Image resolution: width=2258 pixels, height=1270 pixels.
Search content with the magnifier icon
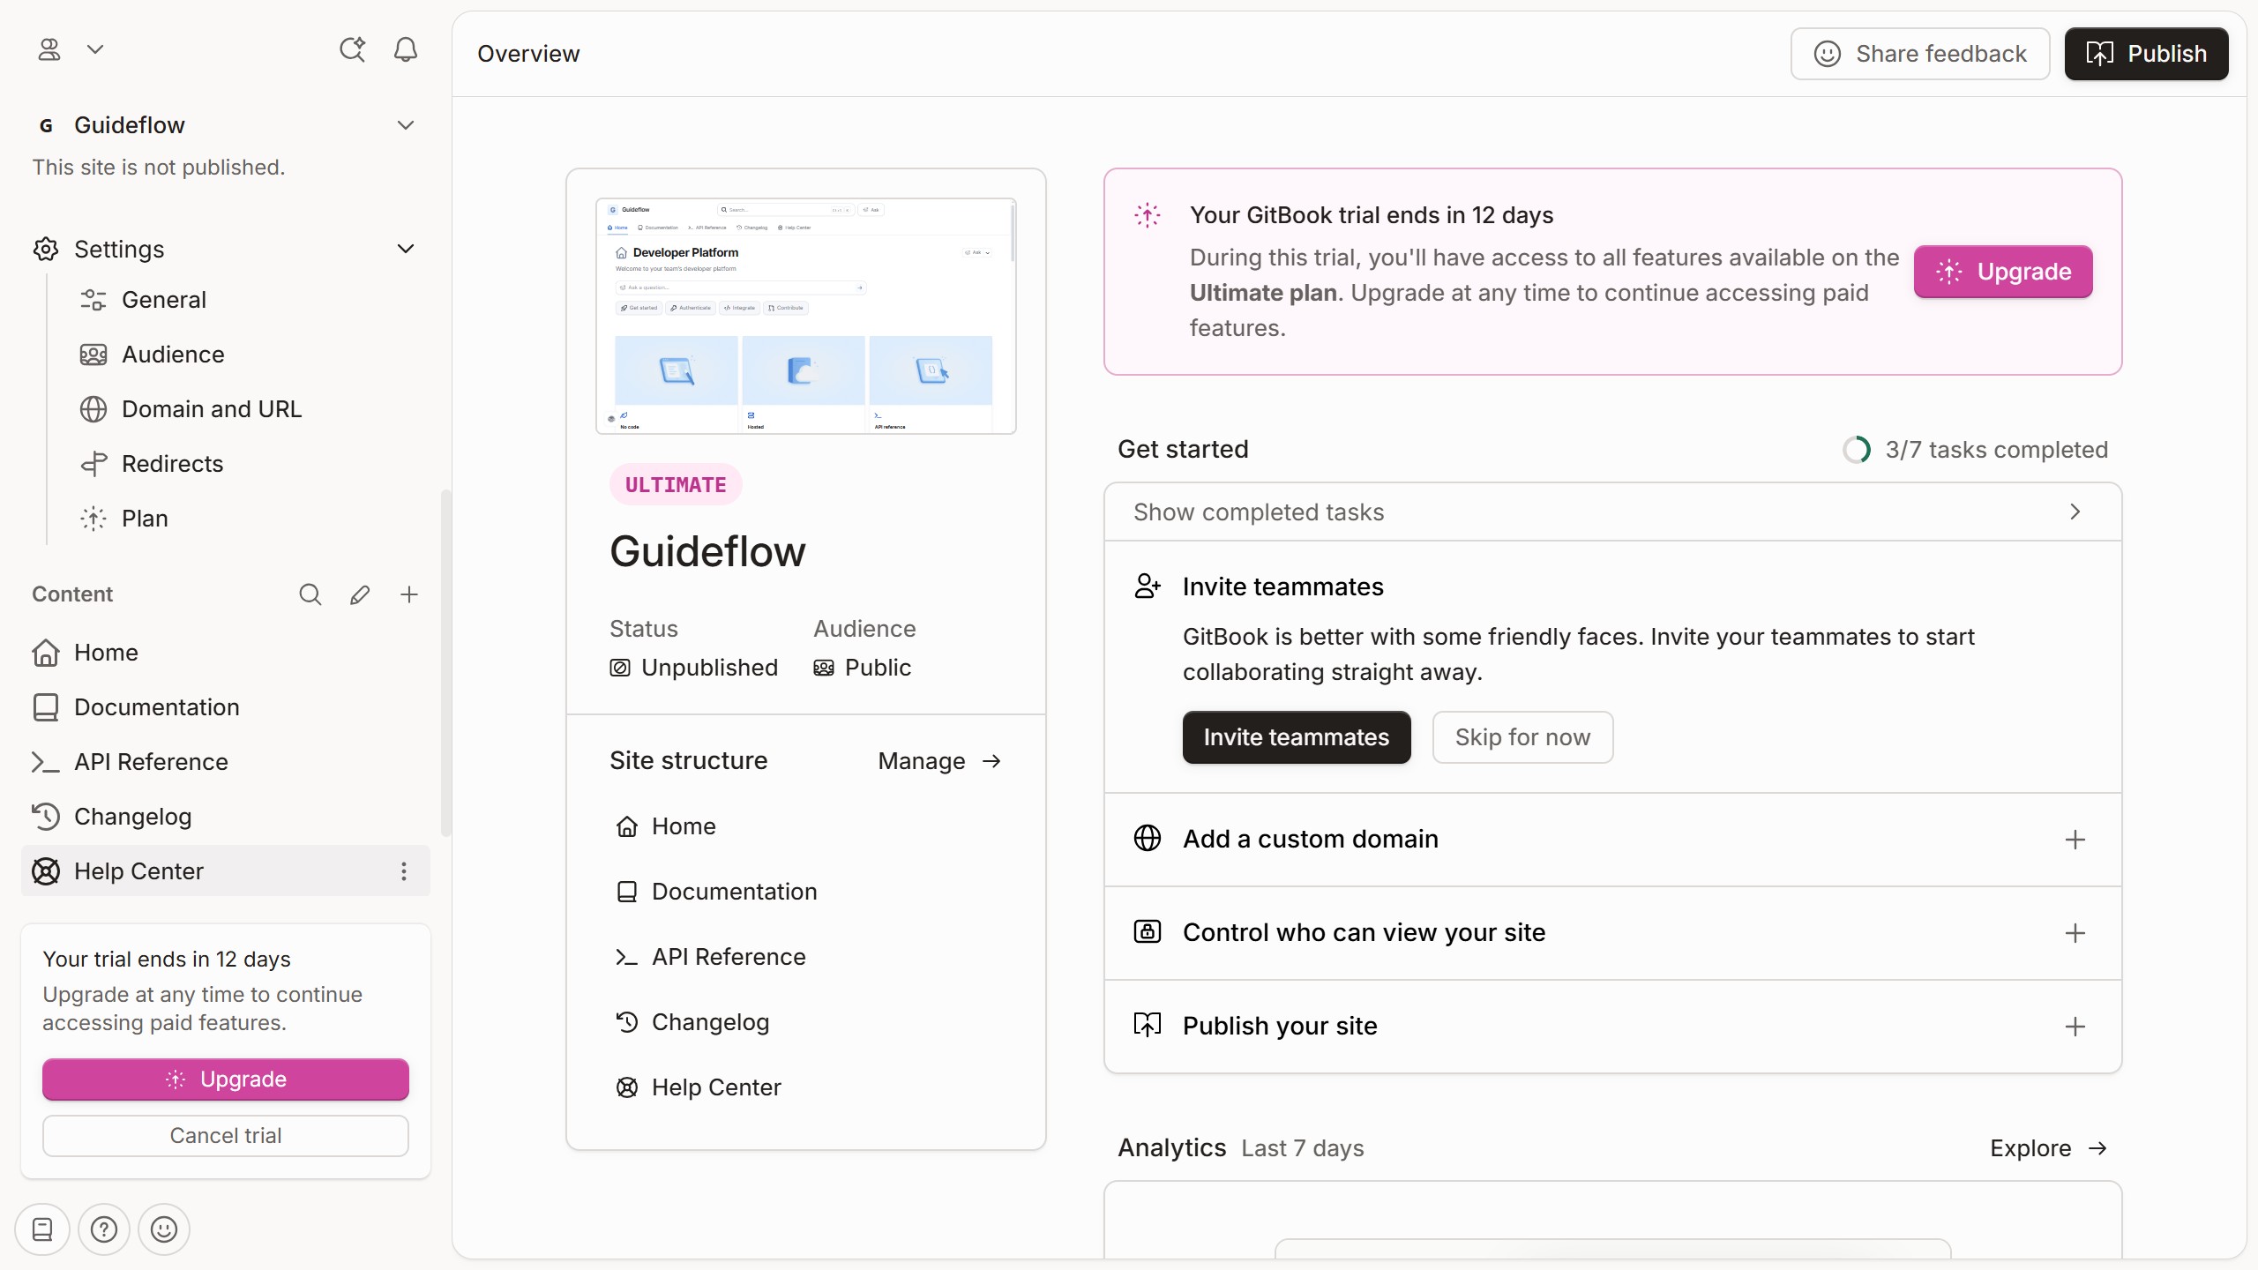coord(310,594)
